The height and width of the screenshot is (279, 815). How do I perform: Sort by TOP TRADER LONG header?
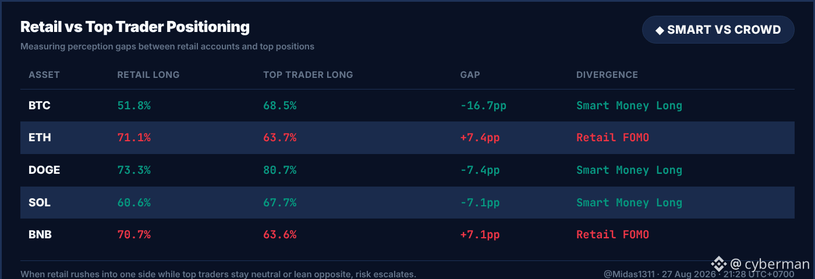(308, 75)
